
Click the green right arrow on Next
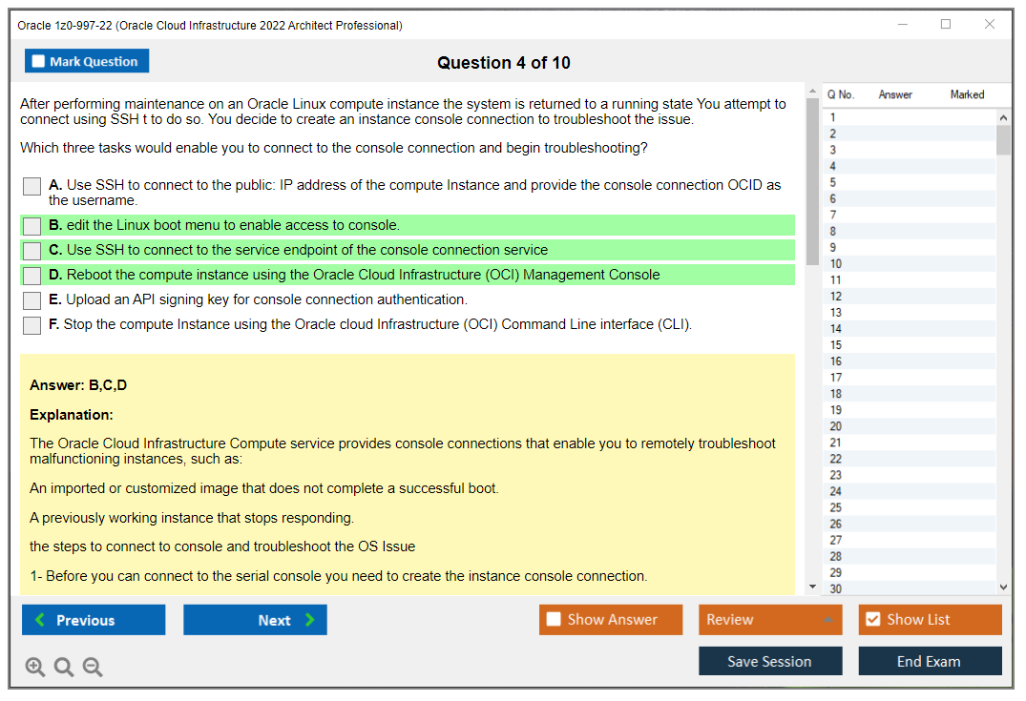tap(310, 620)
